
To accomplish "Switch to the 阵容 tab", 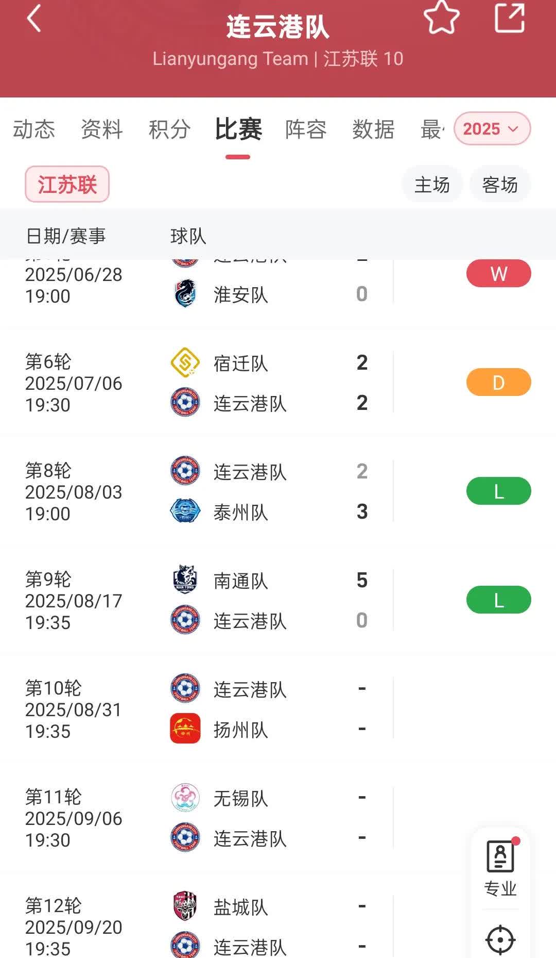I will pos(306,129).
